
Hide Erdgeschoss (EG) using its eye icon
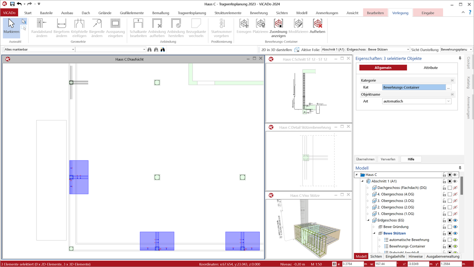click(455, 220)
